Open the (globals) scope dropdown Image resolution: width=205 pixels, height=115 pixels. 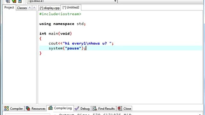72,1
